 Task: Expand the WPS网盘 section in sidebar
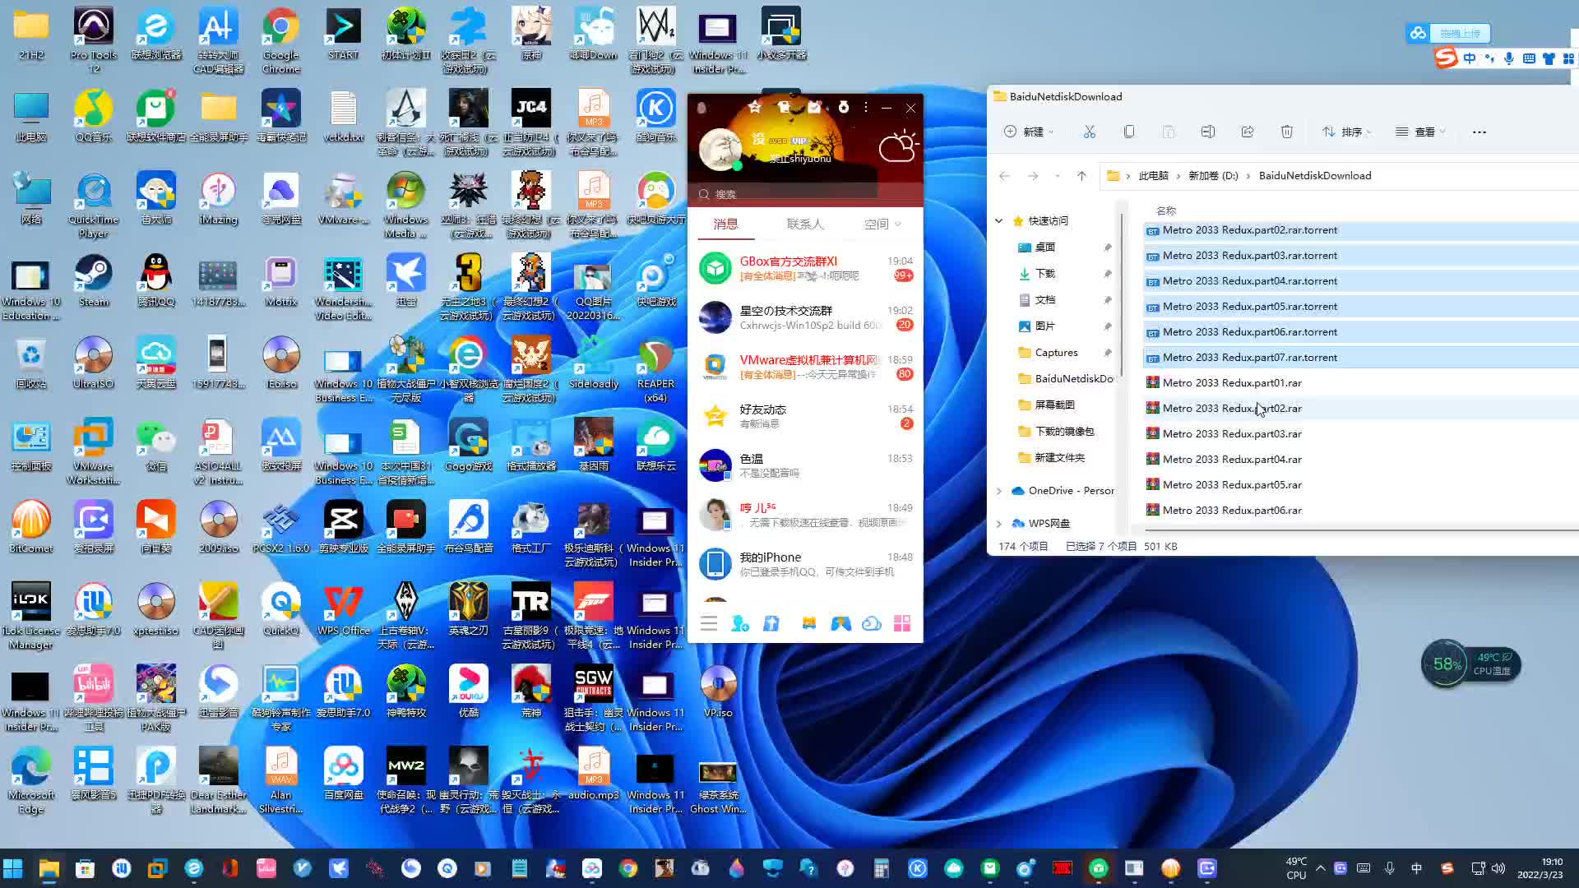coord(999,523)
